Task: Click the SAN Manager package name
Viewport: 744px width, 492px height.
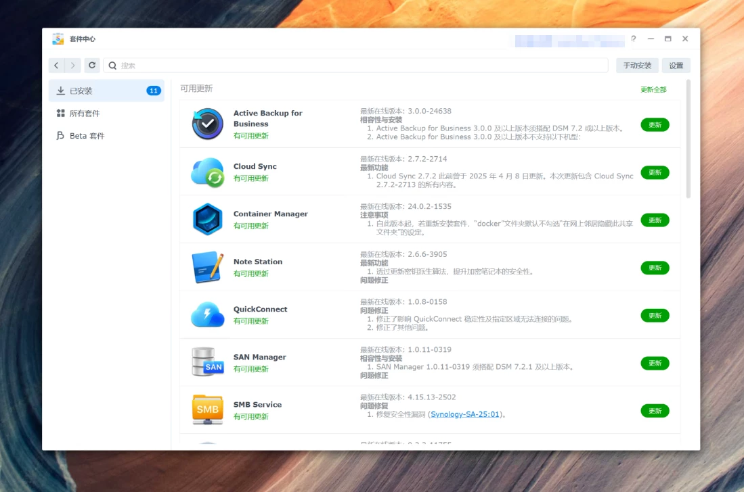Action: click(259, 357)
